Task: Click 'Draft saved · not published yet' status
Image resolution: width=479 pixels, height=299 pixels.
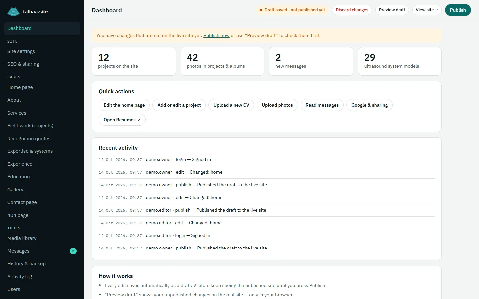Action: [292, 10]
